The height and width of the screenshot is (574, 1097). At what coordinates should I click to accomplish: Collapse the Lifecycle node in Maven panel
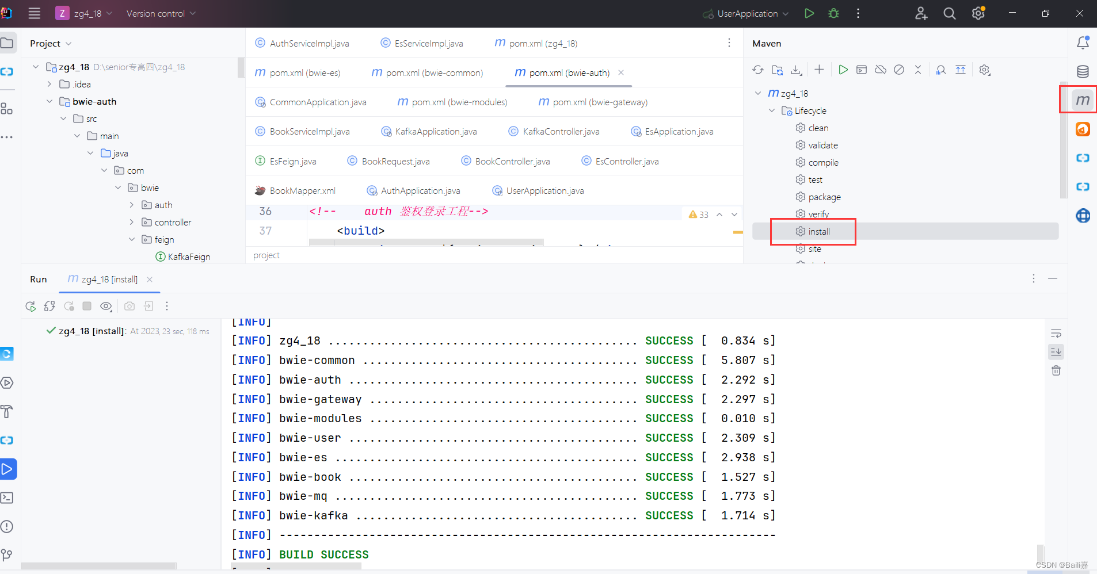click(772, 110)
